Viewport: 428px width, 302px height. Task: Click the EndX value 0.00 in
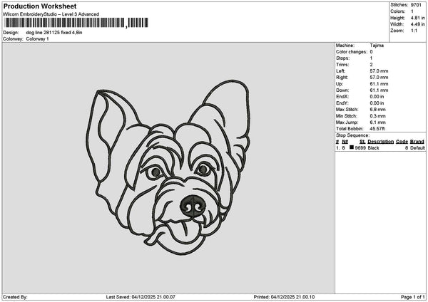coord(377,96)
